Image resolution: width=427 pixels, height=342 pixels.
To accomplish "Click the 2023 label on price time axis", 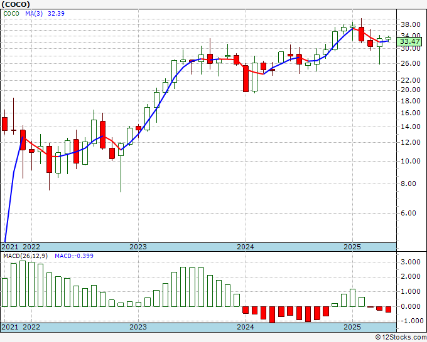I will pos(138,247).
